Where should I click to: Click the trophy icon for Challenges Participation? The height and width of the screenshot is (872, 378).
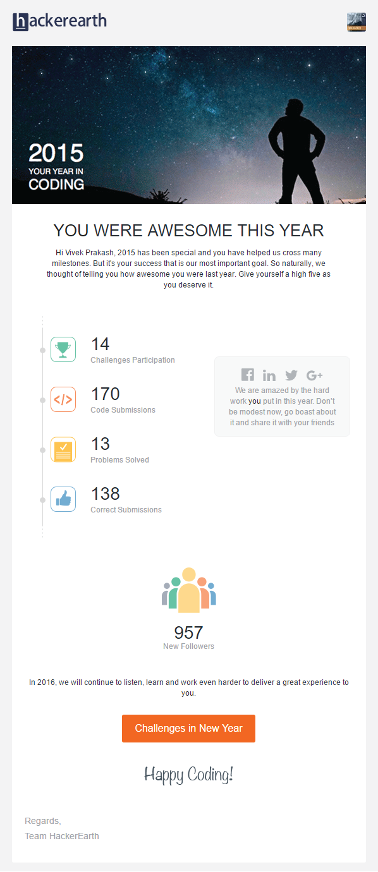pos(63,349)
